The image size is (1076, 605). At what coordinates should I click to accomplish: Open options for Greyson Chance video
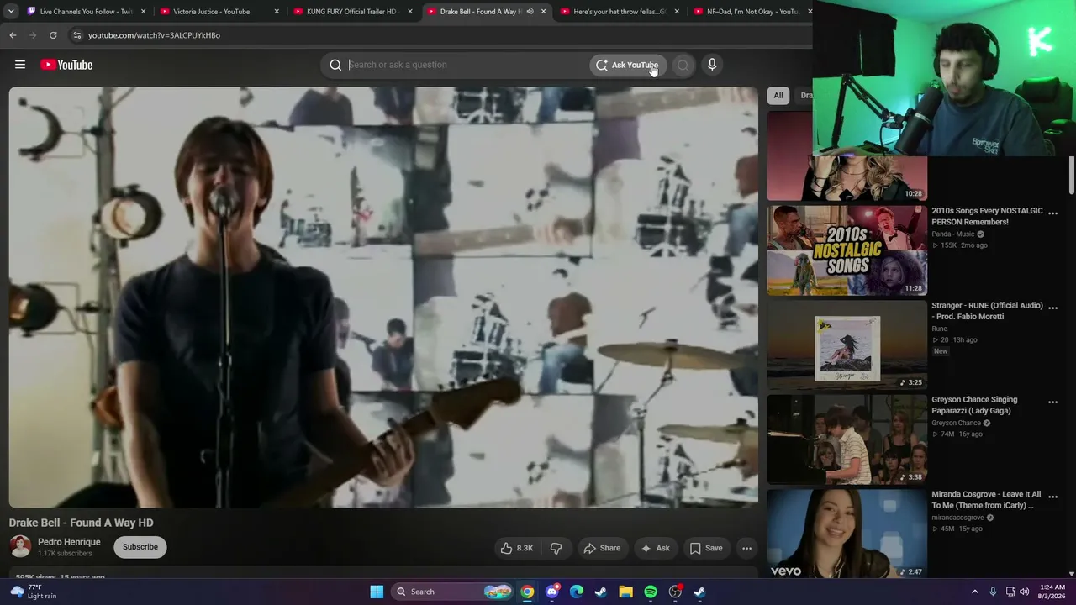pos(1052,402)
